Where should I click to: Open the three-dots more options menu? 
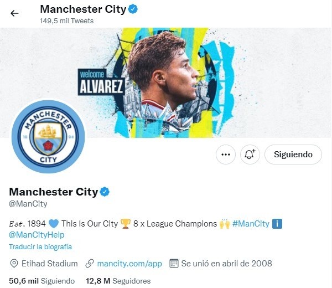(x=226, y=155)
